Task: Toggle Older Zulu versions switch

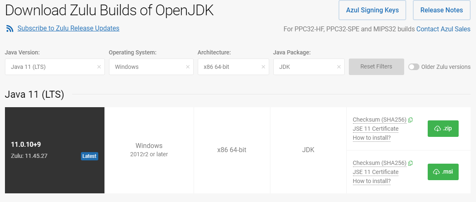Action: tap(414, 67)
